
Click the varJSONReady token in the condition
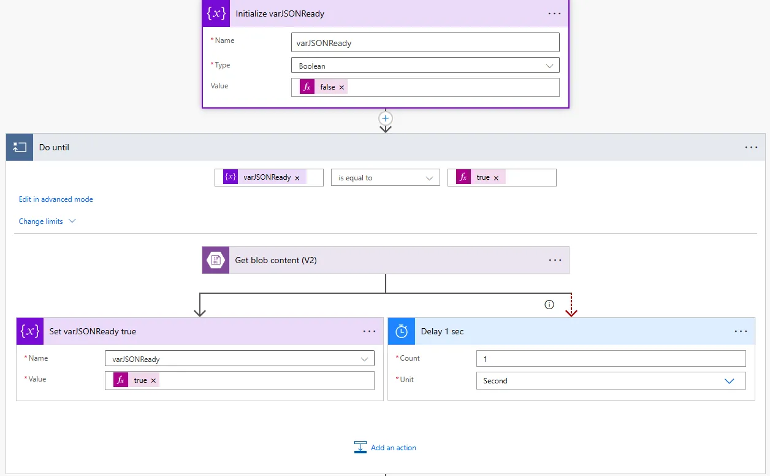264,177
